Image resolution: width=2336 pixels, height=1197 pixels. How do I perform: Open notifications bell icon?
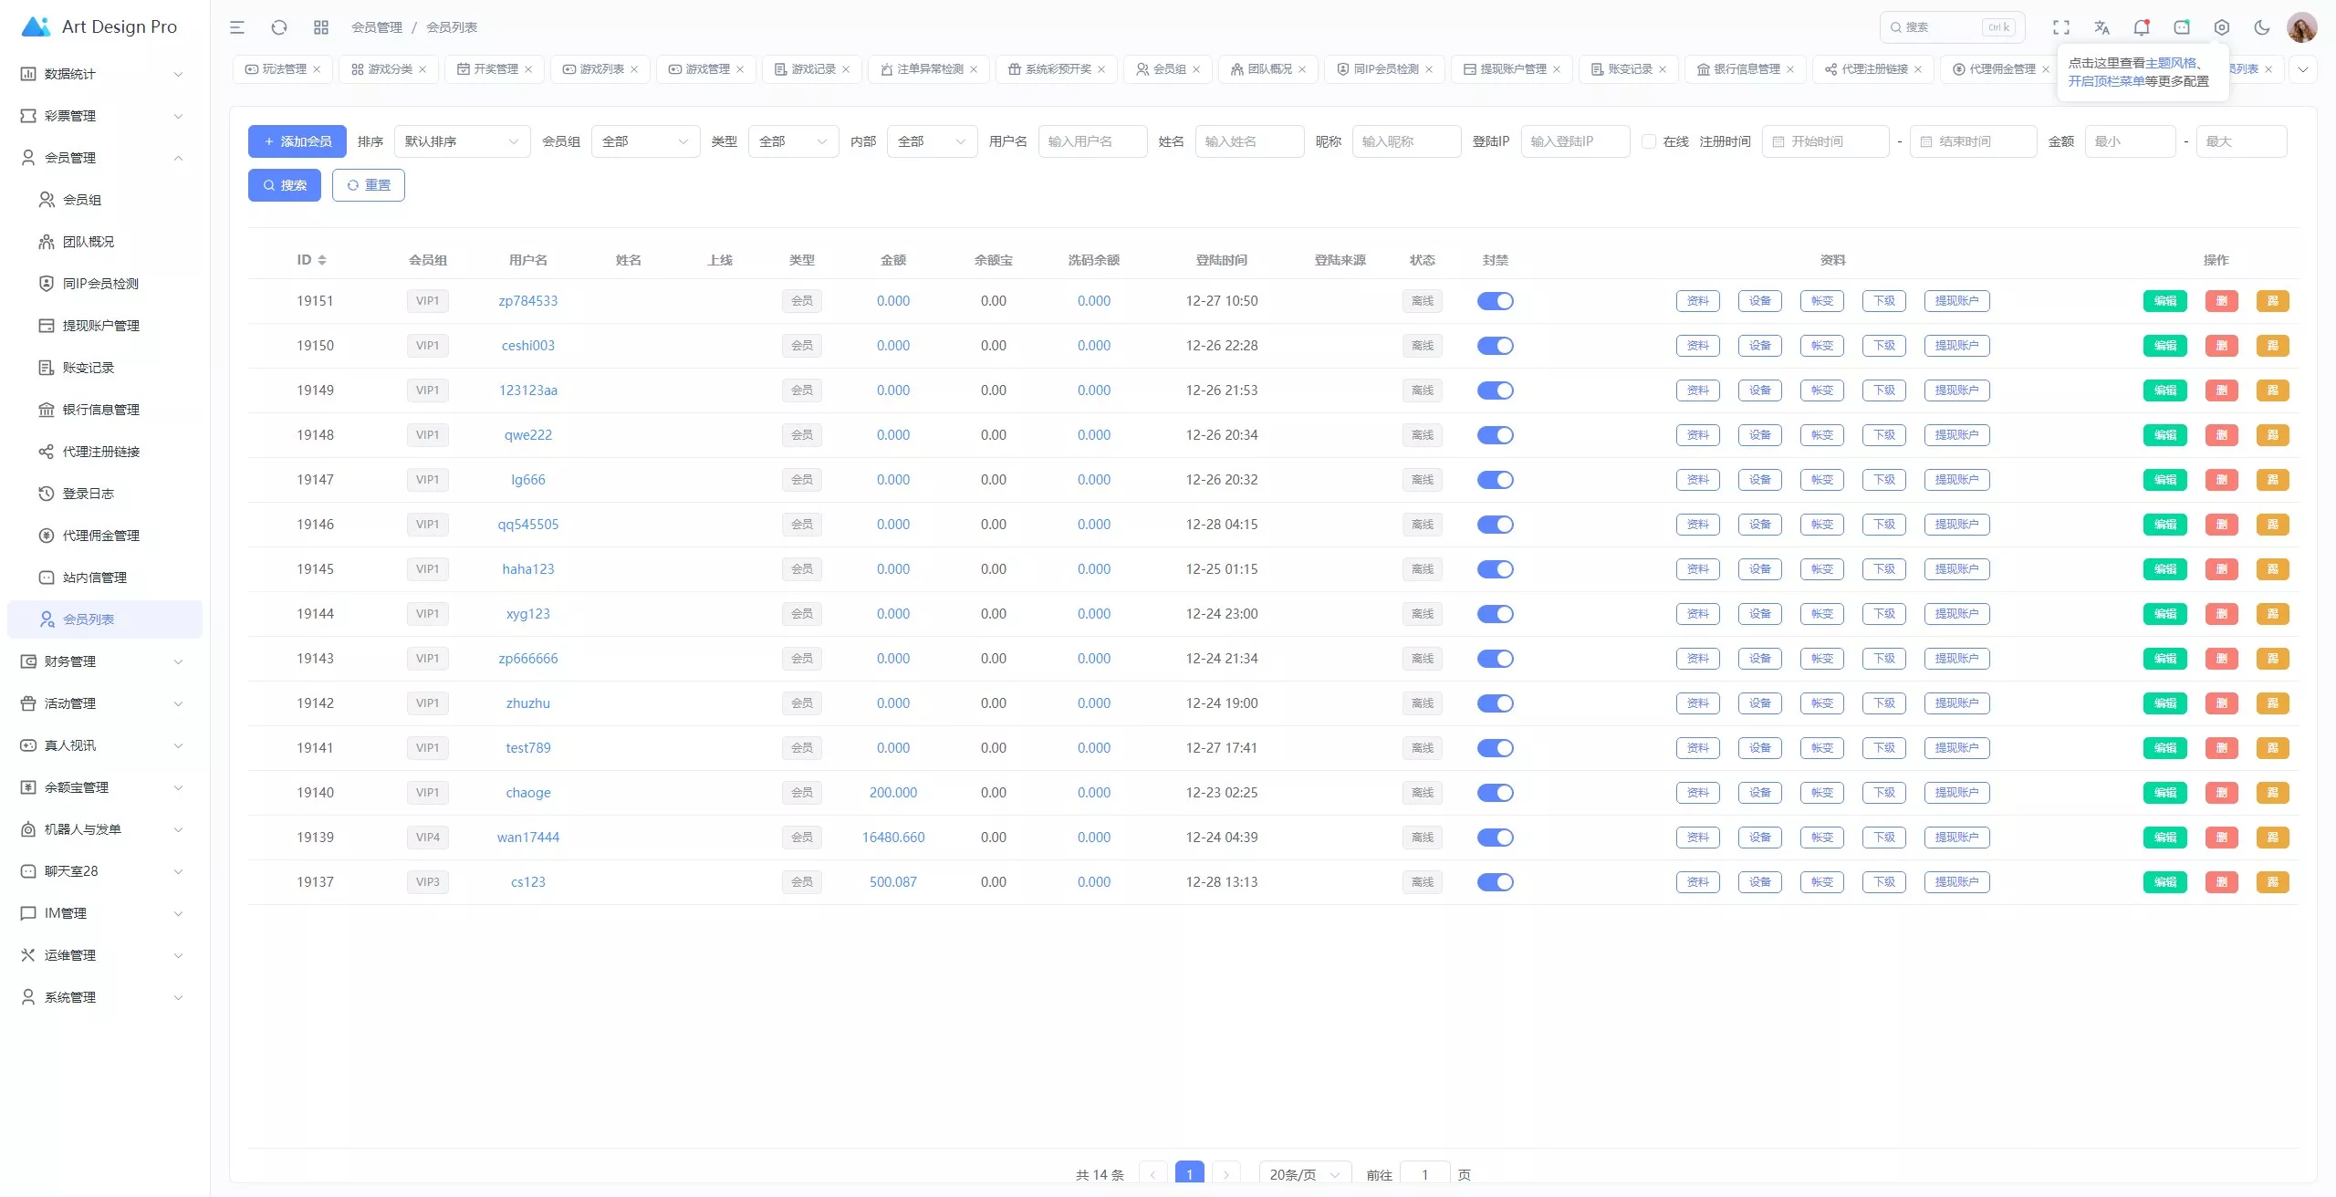[x=2142, y=27]
